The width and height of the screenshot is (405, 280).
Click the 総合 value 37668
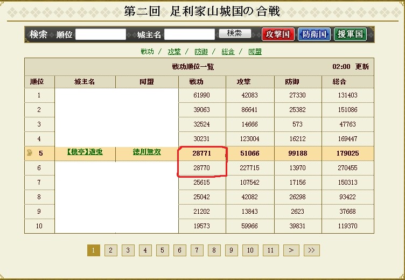348,211
